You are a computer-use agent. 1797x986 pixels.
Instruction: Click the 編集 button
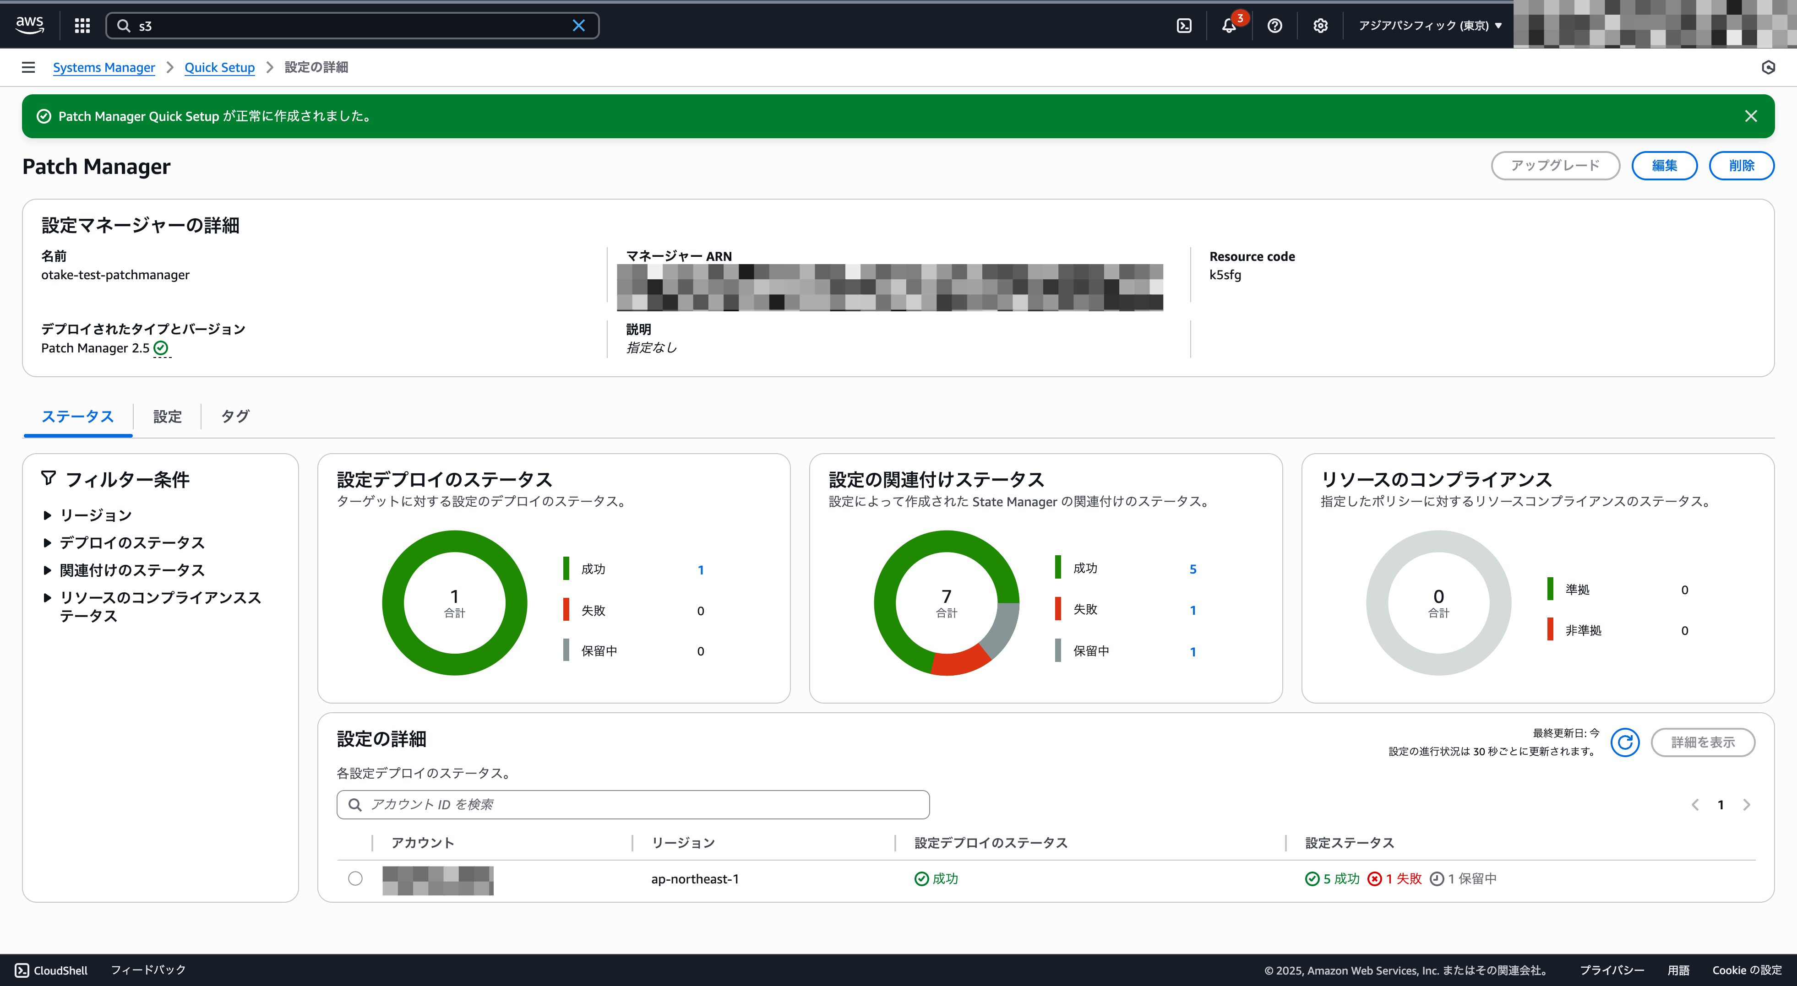[x=1664, y=166]
